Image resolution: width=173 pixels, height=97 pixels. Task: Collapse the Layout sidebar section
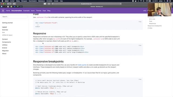(x=4, y=27)
